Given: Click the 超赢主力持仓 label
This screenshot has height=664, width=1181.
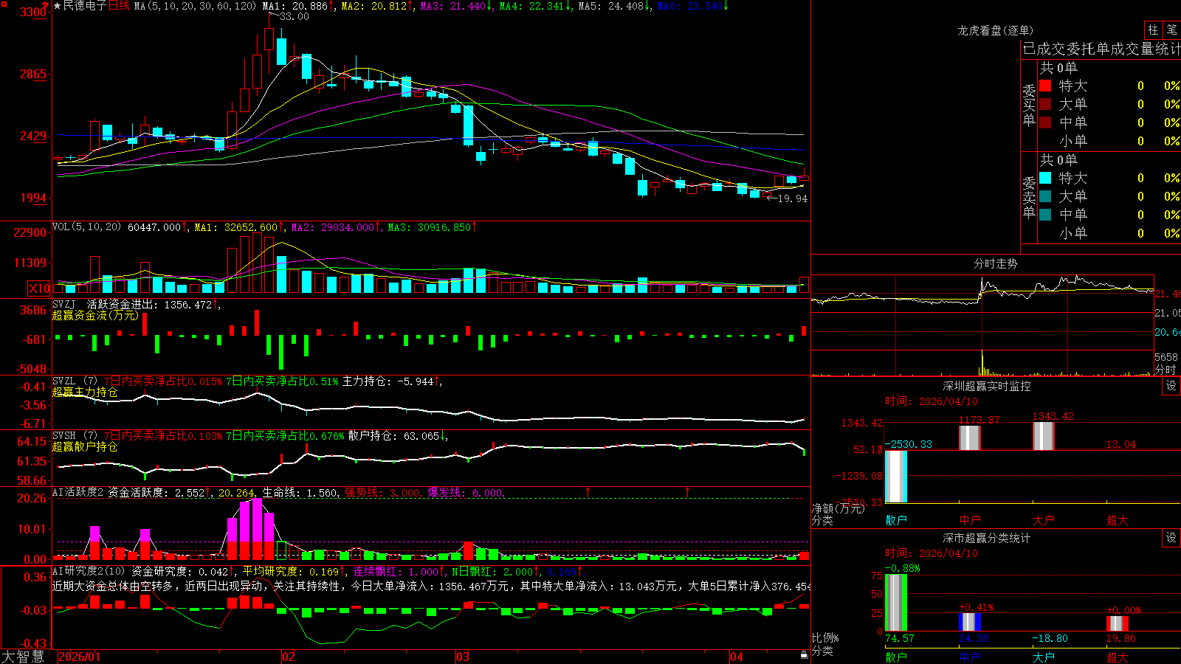Looking at the screenshot, I should coord(85,392).
